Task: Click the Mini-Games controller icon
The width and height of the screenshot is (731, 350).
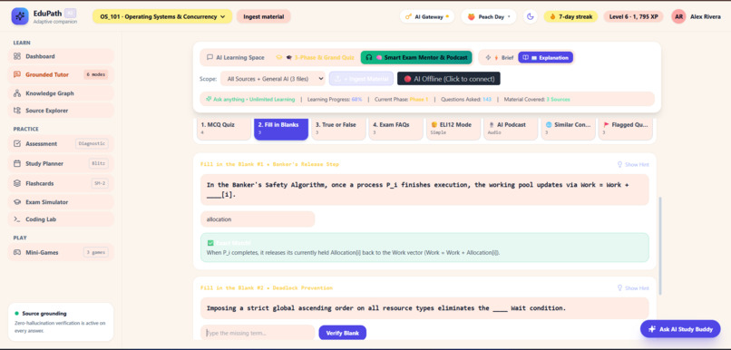Action: 17,253
